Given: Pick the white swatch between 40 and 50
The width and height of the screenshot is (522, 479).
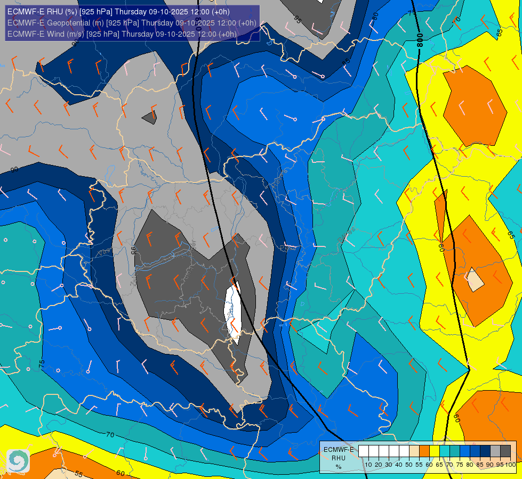Looking at the screenshot, I should tap(404, 451).
